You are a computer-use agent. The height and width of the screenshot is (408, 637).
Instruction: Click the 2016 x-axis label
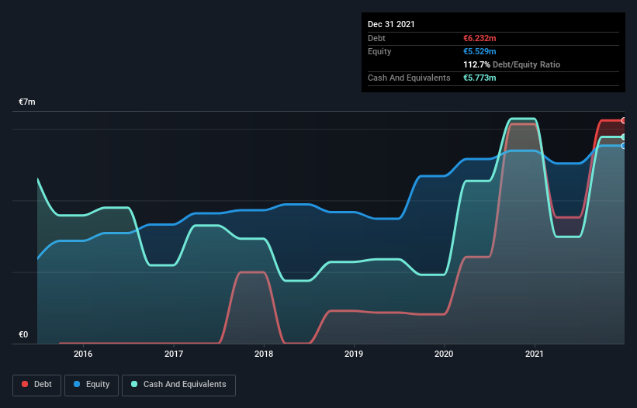(83, 354)
